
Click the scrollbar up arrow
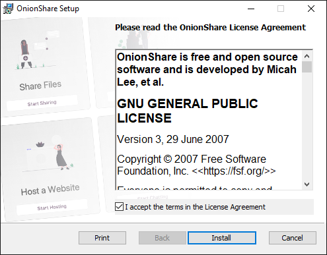307,56
